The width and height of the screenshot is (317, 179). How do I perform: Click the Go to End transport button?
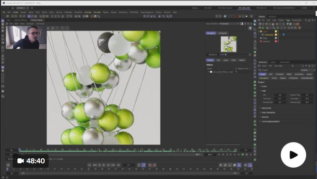point(118,165)
